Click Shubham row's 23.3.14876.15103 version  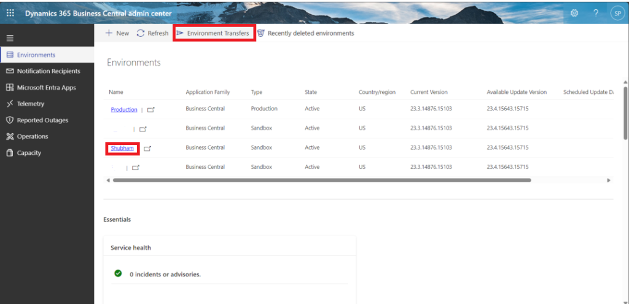tap(431, 147)
